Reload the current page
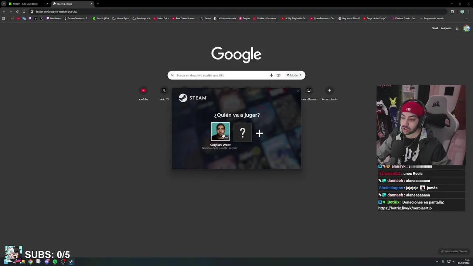The height and width of the screenshot is (266, 473). click(x=17, y=11)
